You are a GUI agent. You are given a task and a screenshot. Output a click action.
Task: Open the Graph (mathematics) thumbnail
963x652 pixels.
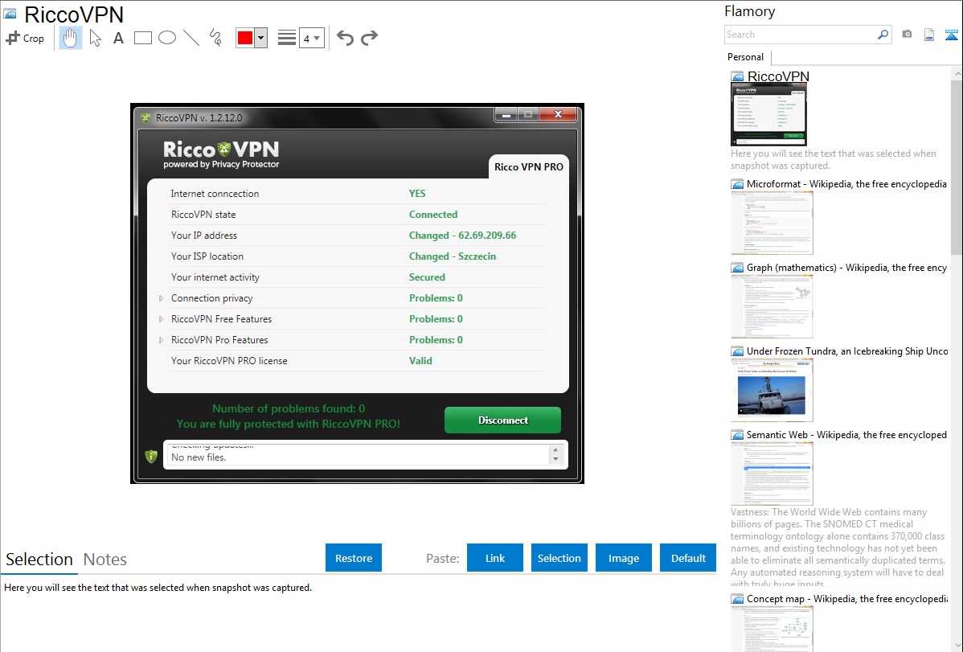[x=772, y=306]
